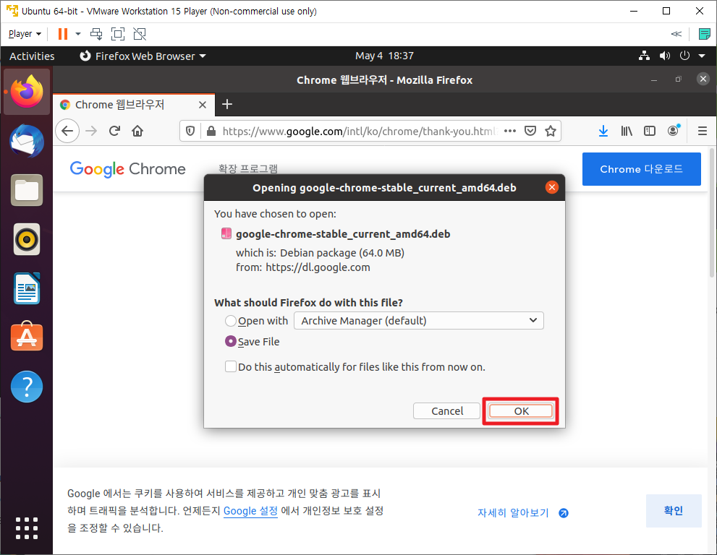Save page to Pocket icon
This screenshot has height=555, width=717.
click(x=530, y=131)
